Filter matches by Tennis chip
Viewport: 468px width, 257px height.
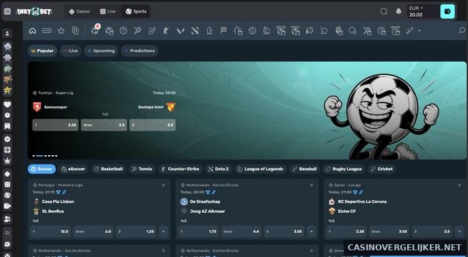click(x=142, y=169)
